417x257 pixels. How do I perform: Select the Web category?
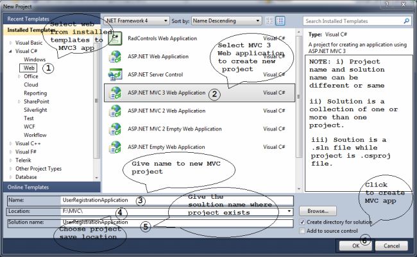point(29,68)
